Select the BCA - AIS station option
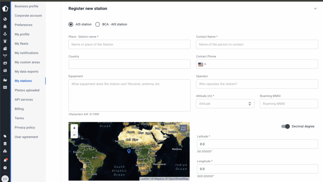Image resolution: width=323 pixels, height=182 pixels. click(97, 24)
